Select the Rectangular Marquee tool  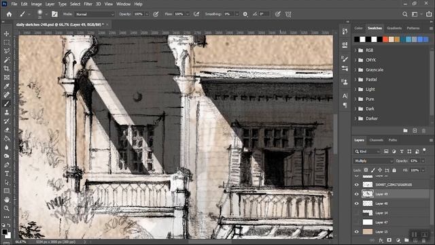[7, 42]
